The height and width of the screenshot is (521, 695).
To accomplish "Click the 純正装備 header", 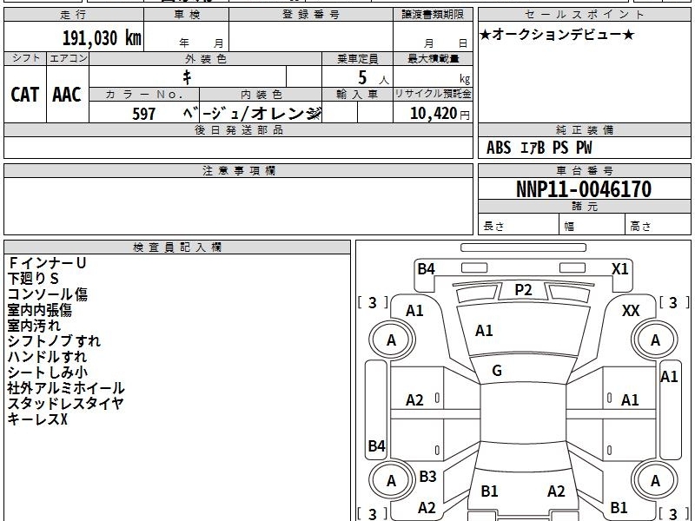I will tap(584, 130).
